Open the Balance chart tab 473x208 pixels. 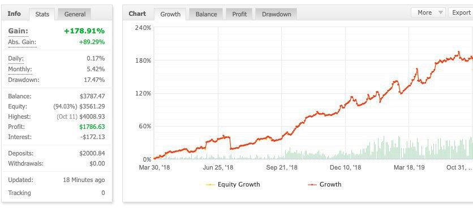click(x=206, y=14)
